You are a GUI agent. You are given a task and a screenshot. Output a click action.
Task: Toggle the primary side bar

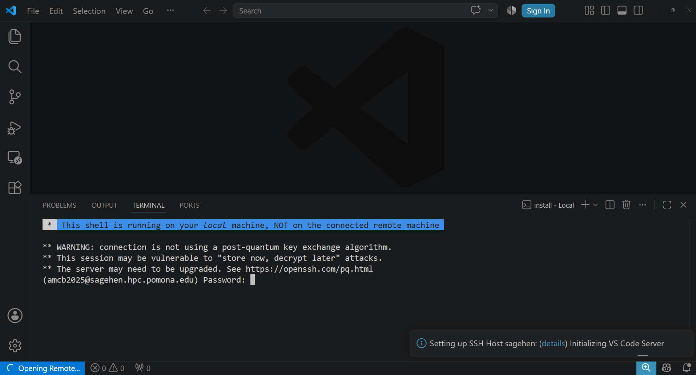point(606,11)
